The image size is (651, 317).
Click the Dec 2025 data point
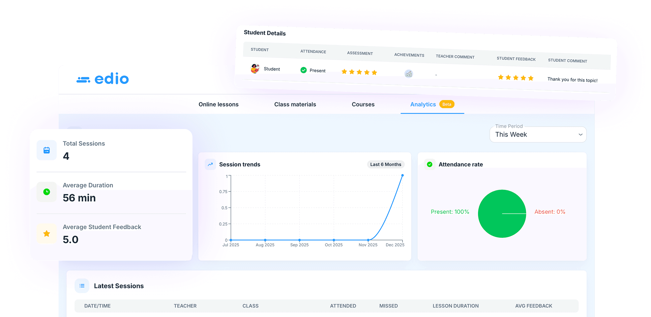[x=402, y=176]
